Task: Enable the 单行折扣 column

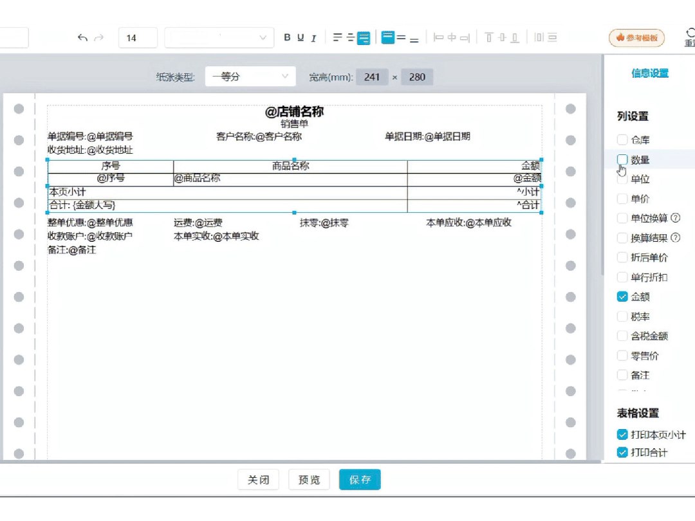Action: point(622,277)
